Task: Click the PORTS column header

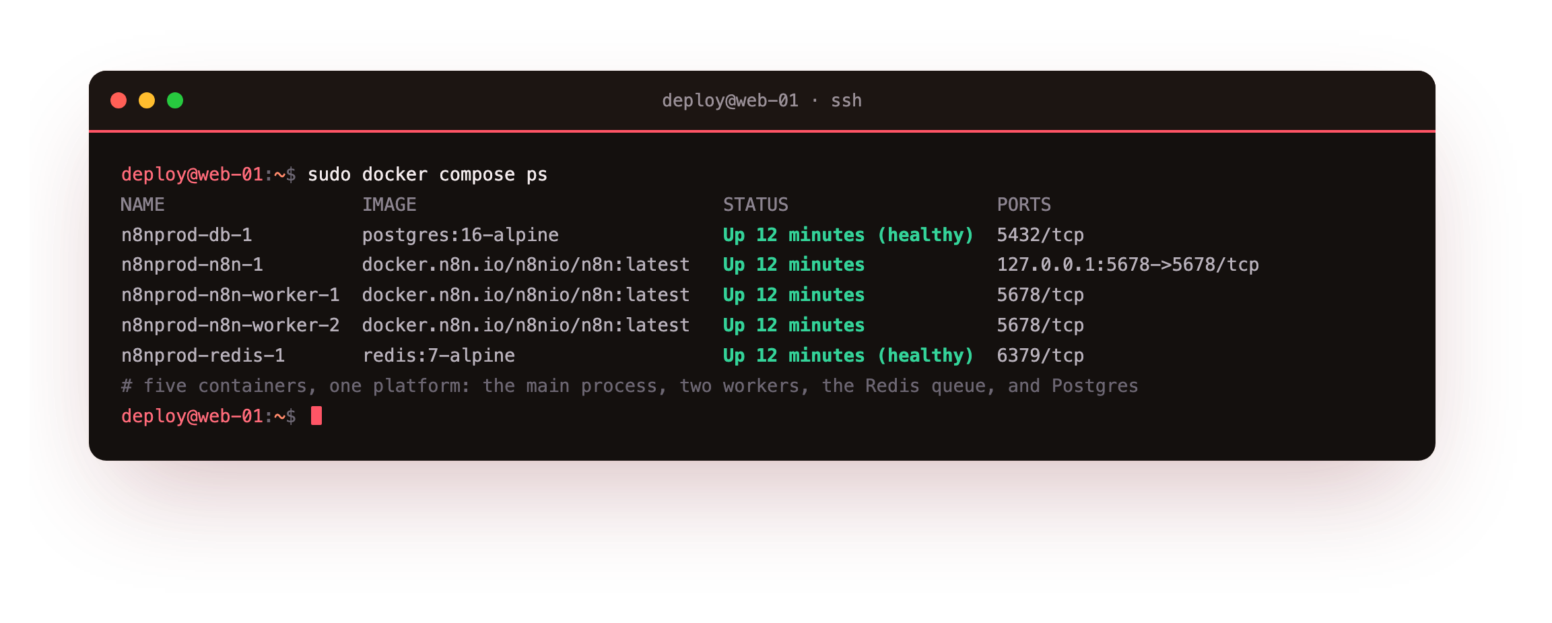Action: [1024, 205]
